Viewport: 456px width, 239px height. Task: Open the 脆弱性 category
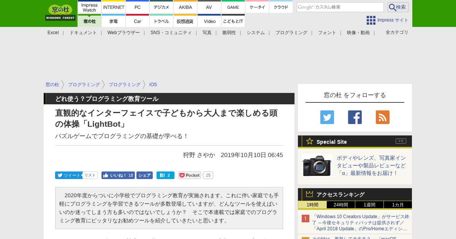click(x=229, y=33)
